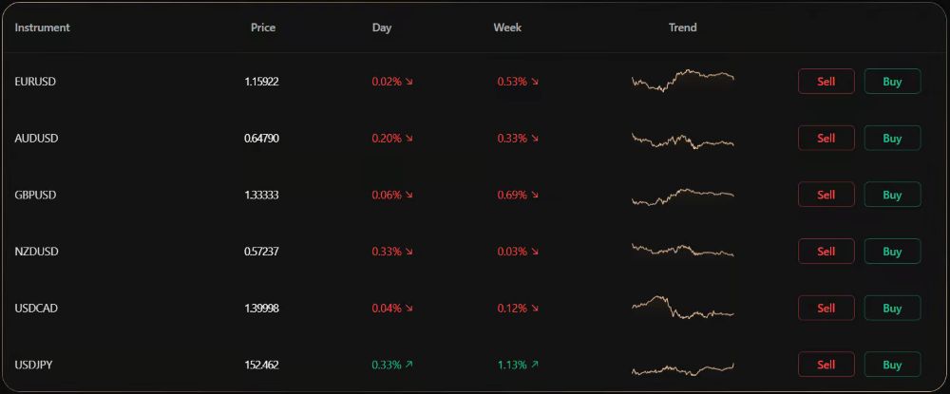
Task: Open the AUDUSD instrument row
Action: (x=36, y=139)
